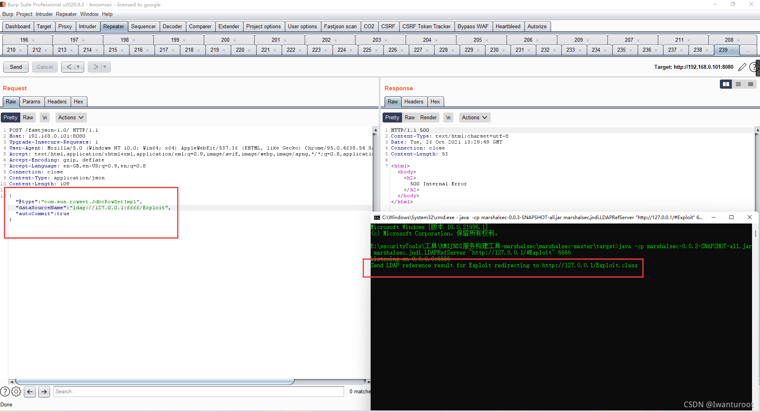Screen dimensions: 760x412
Task: Open the Burp menu
Action: tap(8, 14)
